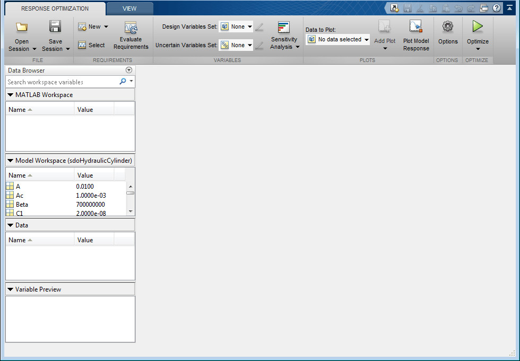Click the Value column header in Data section

pos(94,240)
